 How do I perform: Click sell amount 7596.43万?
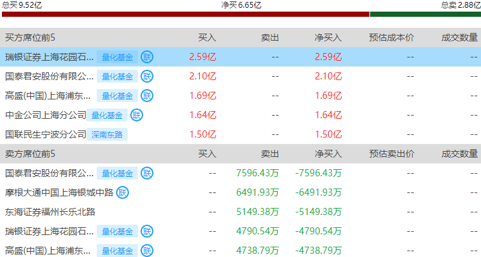tap(257, 173)
